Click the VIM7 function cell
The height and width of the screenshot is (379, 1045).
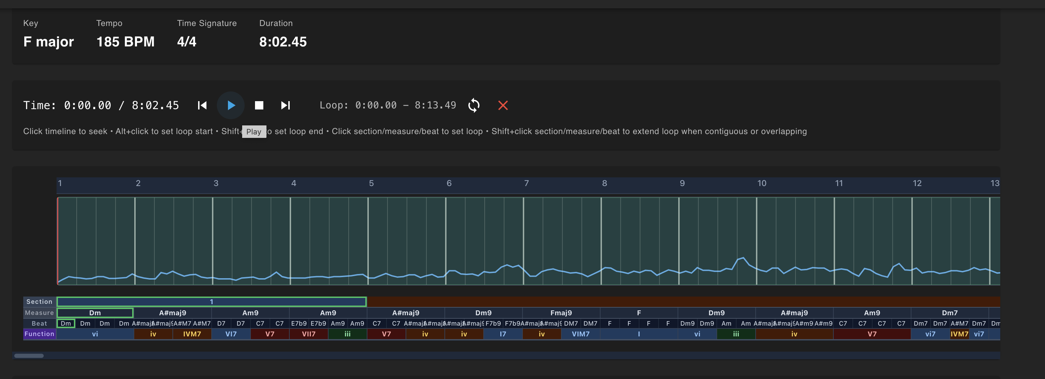pos(580,334)
